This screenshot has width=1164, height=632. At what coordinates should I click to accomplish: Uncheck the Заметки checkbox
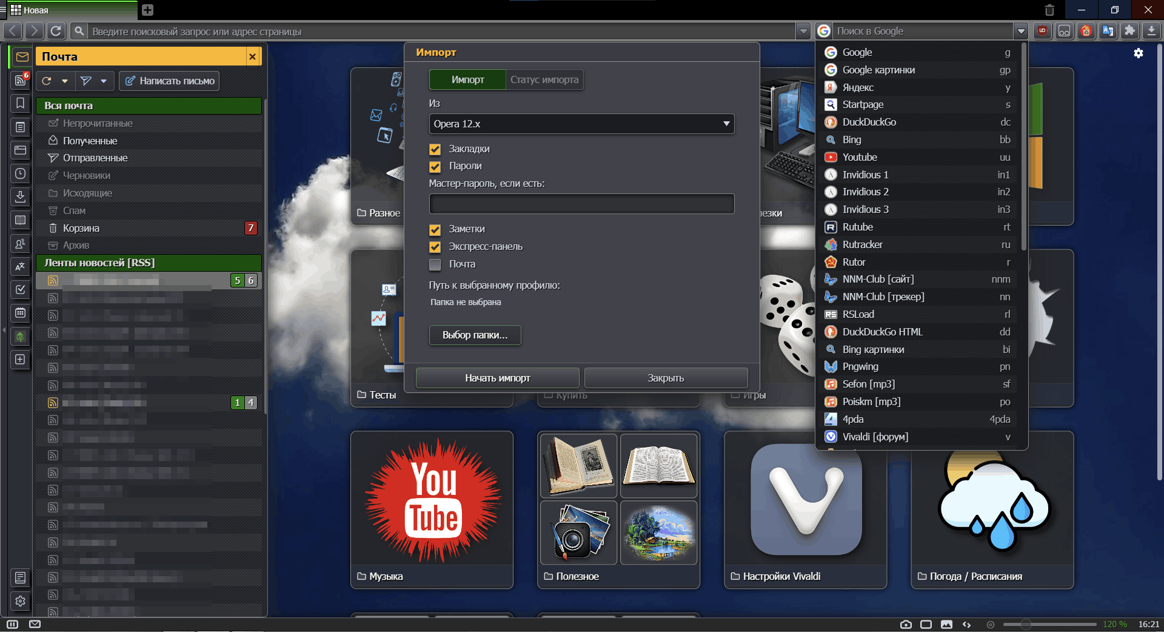point(435,230)
